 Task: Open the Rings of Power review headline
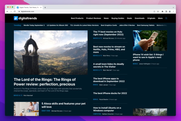pyautogui.click(x=45, y=82)
